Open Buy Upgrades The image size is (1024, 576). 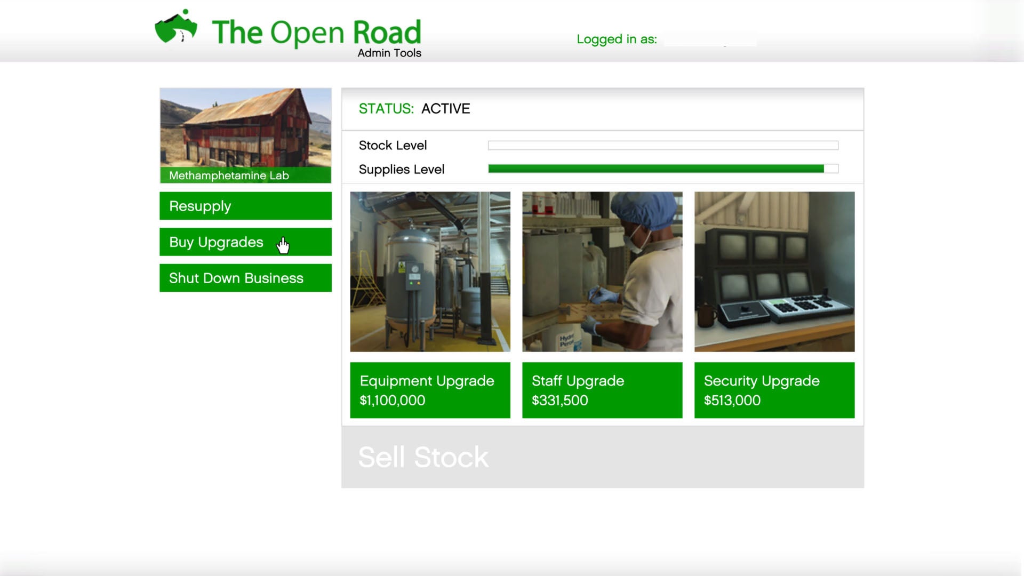point(245,242)
